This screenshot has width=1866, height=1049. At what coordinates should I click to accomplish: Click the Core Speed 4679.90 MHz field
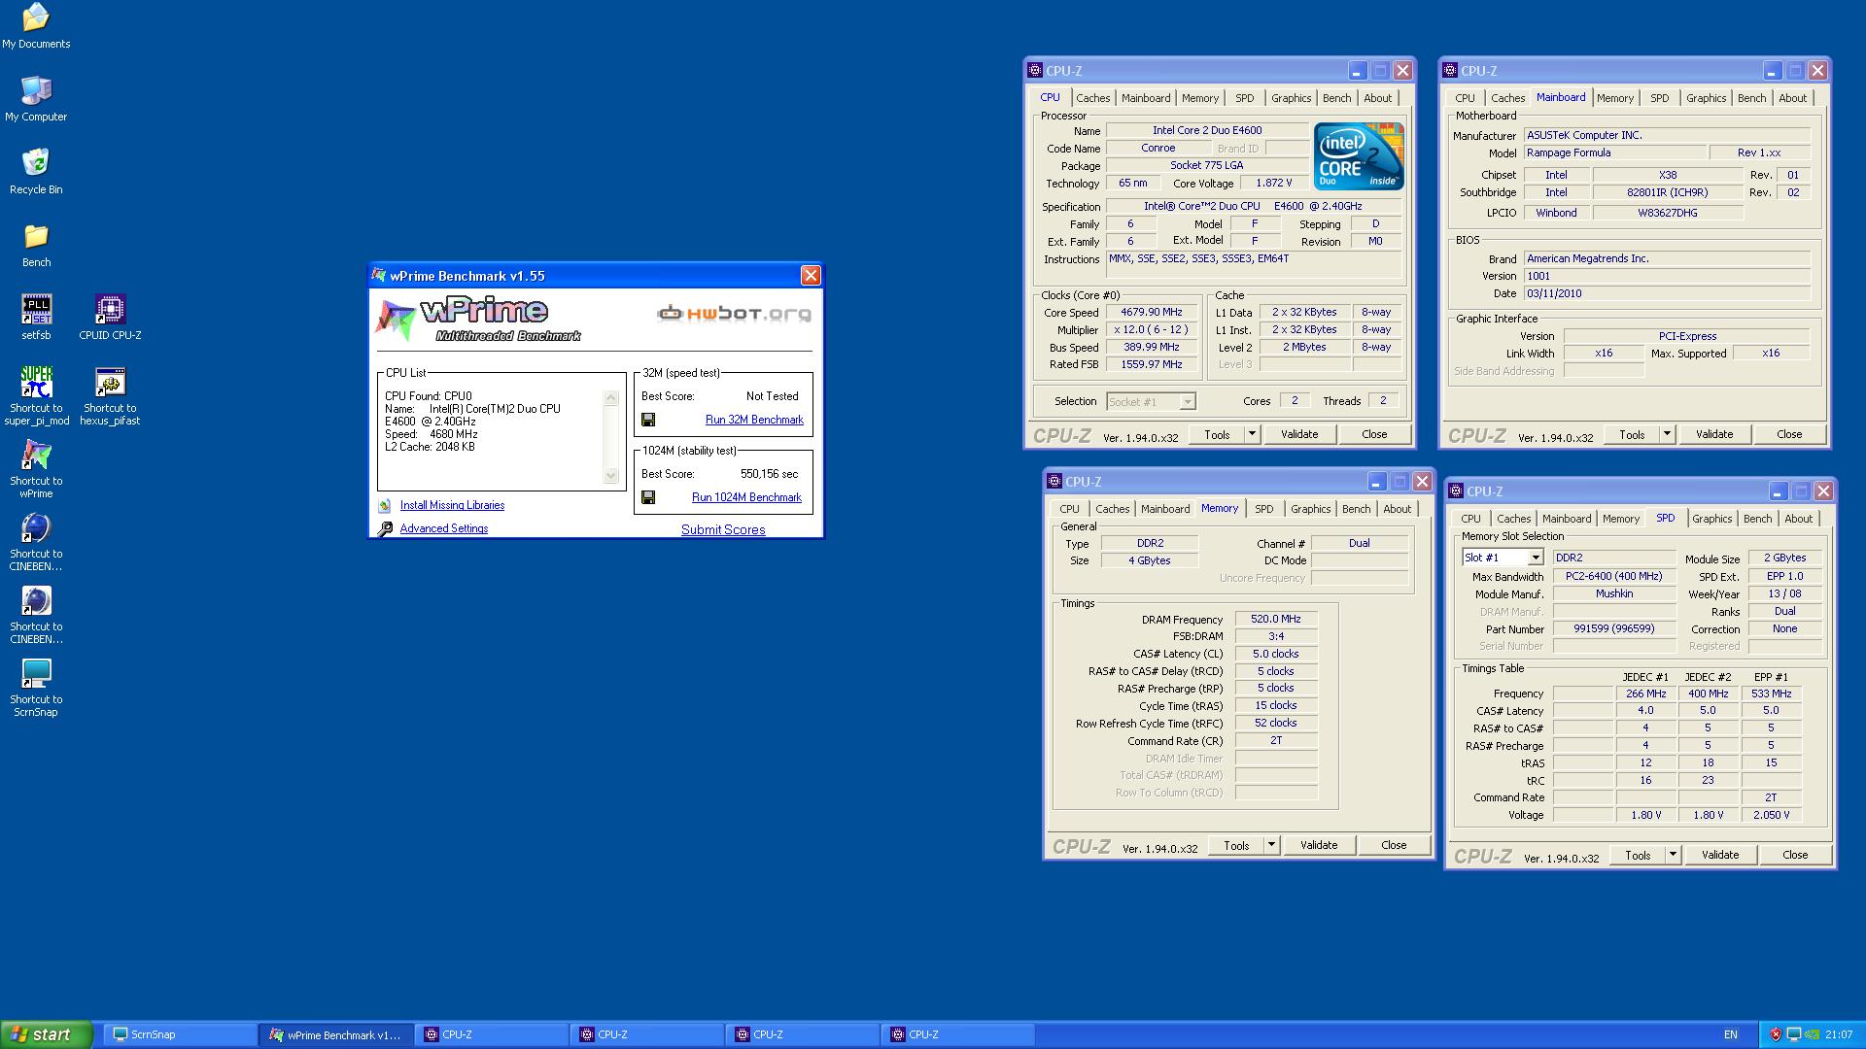(1151, 313)
